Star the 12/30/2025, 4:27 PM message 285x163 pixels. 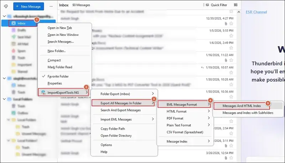231,23
